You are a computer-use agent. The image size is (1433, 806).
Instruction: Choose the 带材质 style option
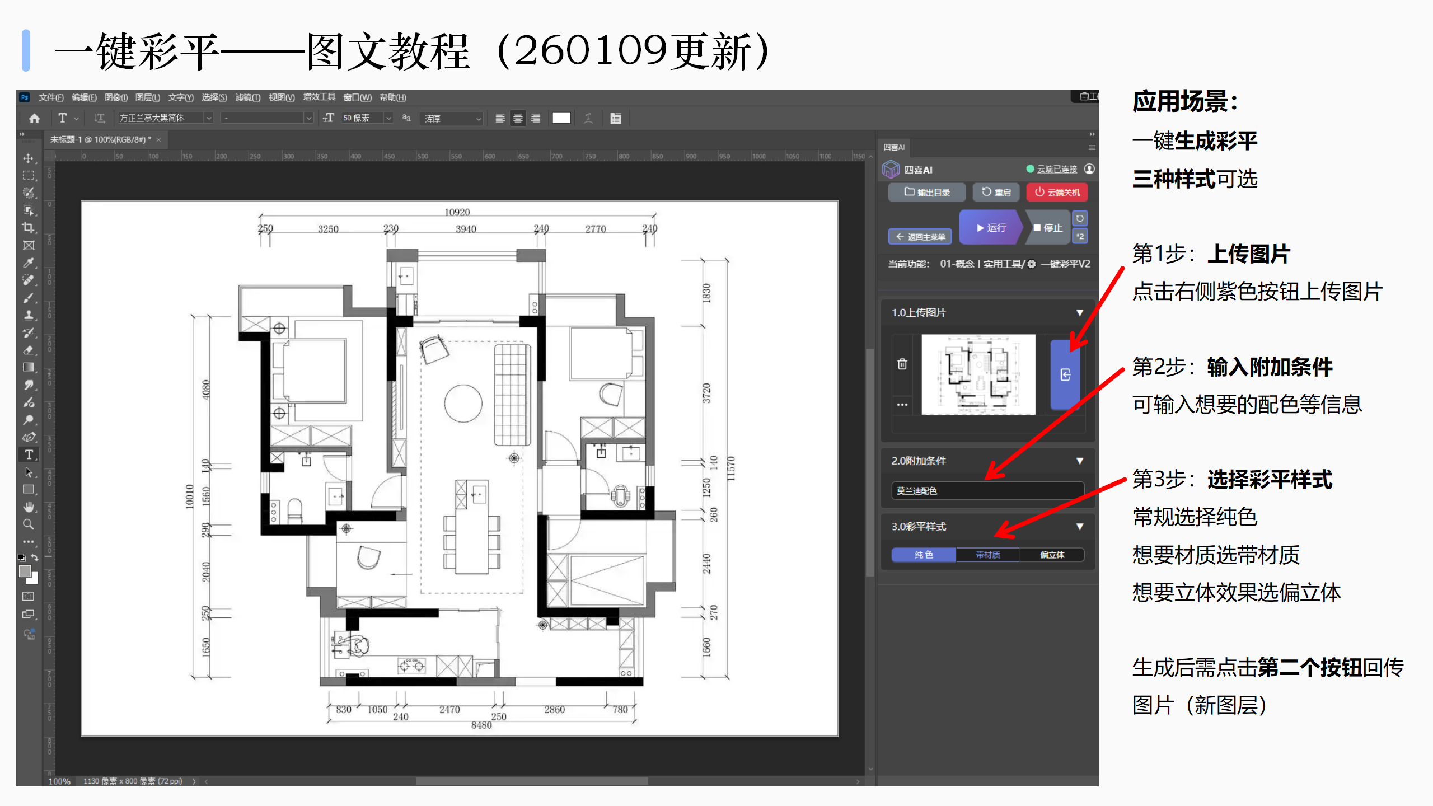pyautogui.click(x=987, y=555)
